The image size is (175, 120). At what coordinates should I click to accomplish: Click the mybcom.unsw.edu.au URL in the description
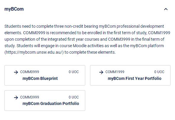34,52
